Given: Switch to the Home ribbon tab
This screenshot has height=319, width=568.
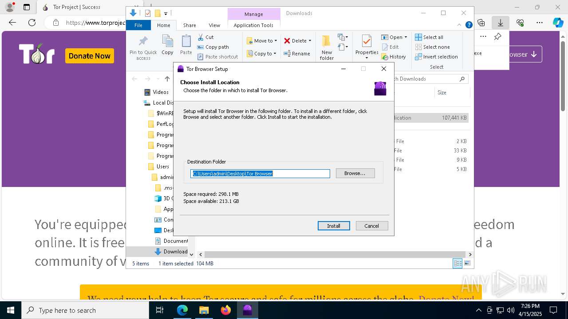Looking at the screenshot, I should click(163, 25).
